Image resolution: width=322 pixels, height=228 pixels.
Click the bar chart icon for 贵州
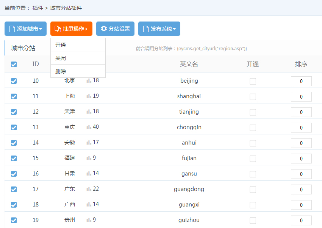point(89,220)
